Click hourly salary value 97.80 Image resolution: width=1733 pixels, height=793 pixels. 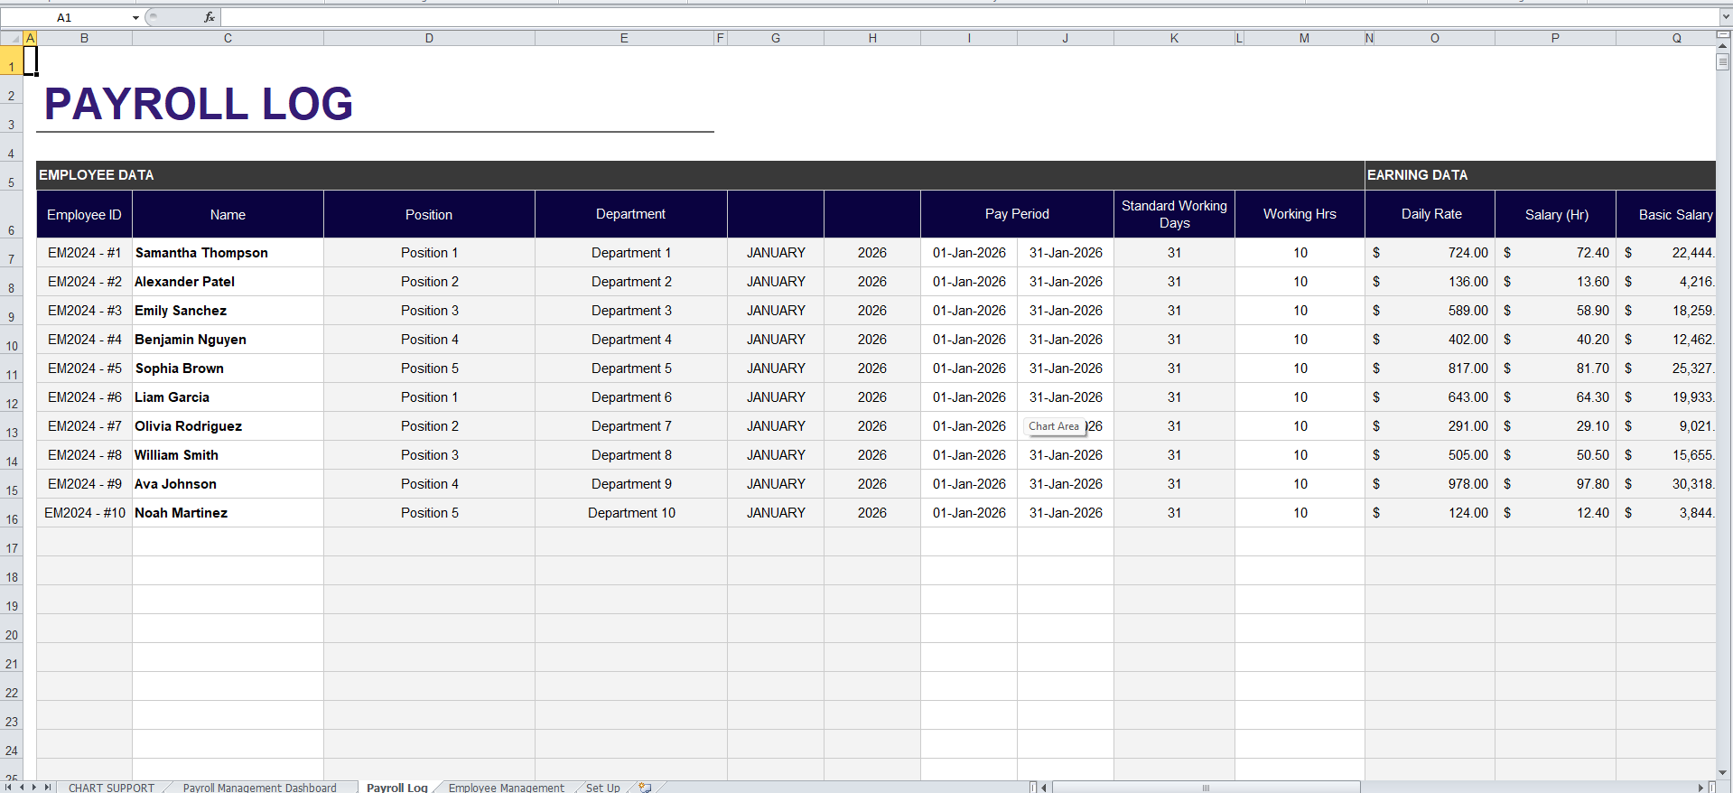[1556, 484]
